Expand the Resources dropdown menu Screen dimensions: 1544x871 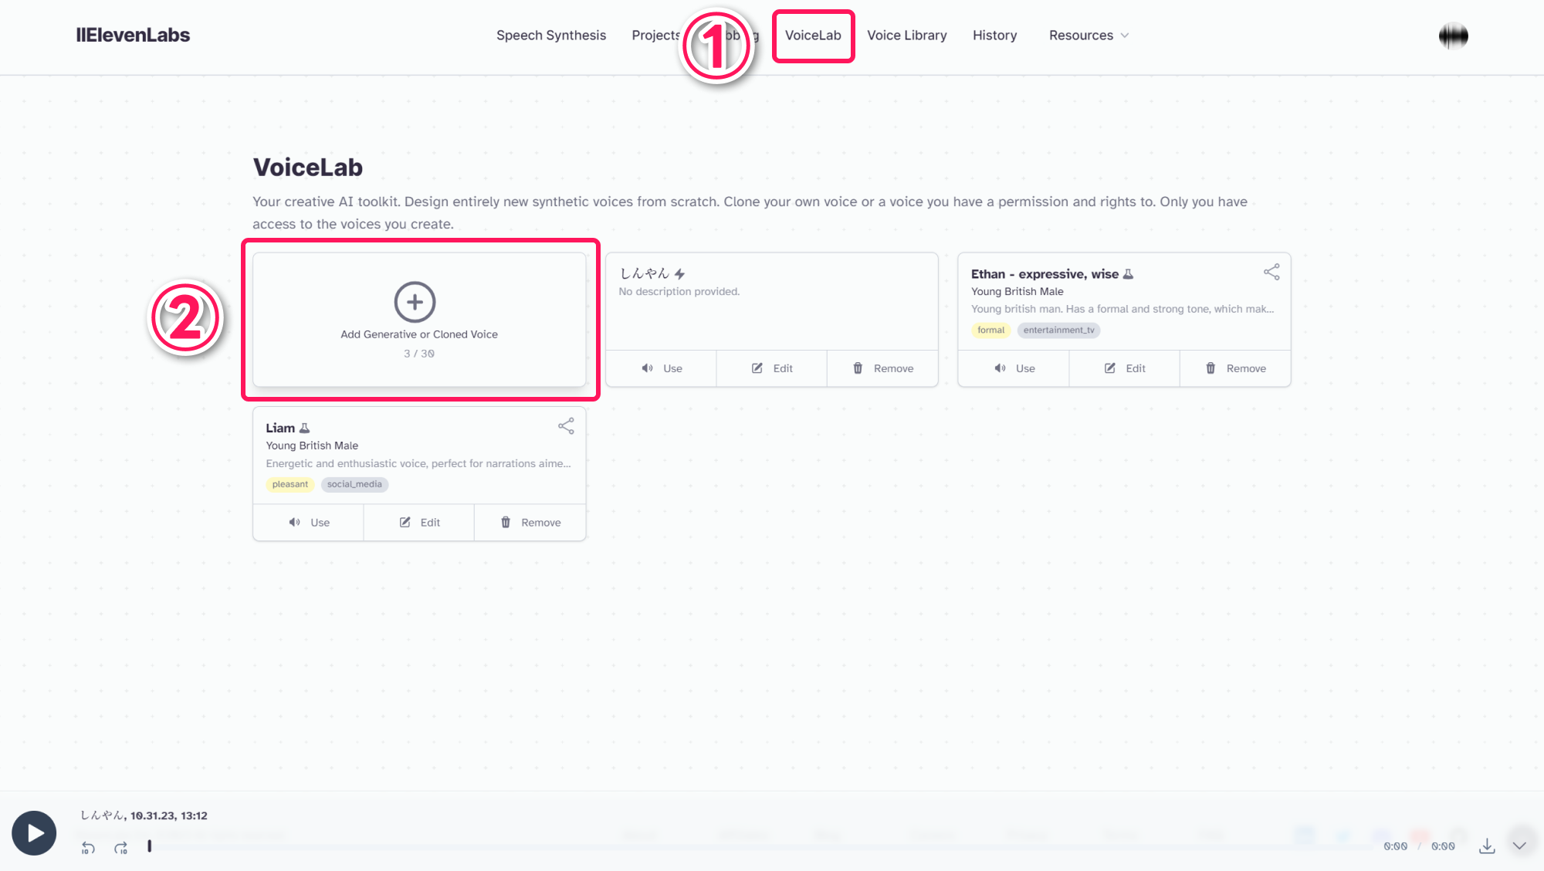point(1089,36)
